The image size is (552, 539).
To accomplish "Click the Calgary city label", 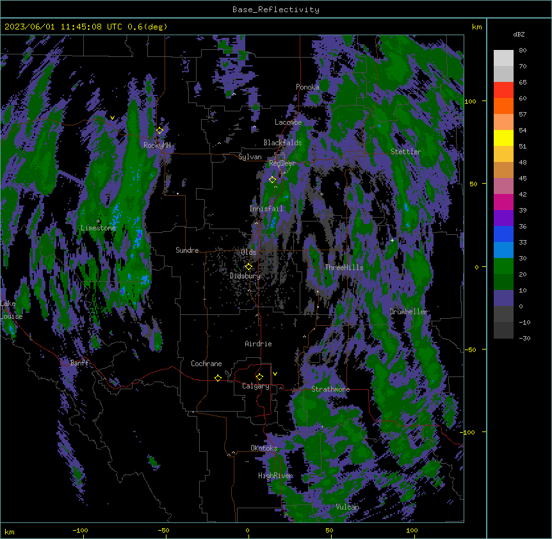I will 256,386.
